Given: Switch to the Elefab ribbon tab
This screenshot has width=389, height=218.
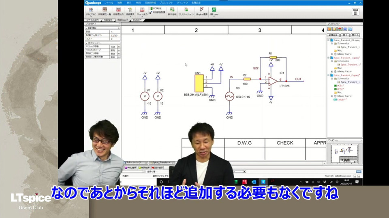Looking at the screenshot, I should click(x=137, y=20).
